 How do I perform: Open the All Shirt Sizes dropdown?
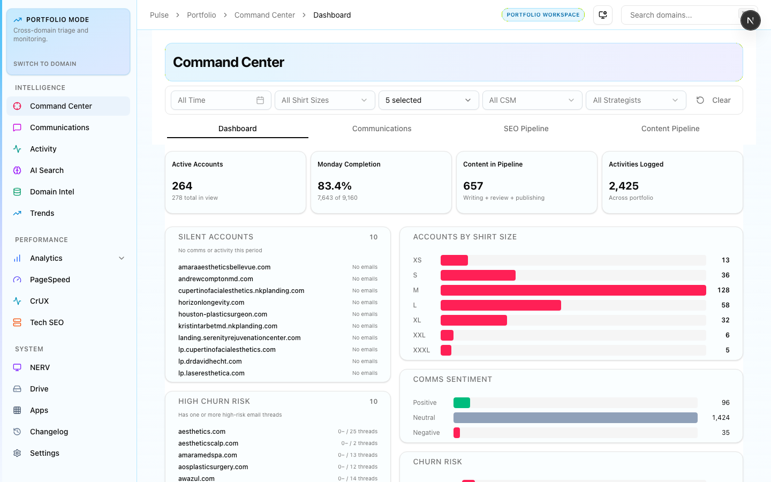[x=324, y=100]
